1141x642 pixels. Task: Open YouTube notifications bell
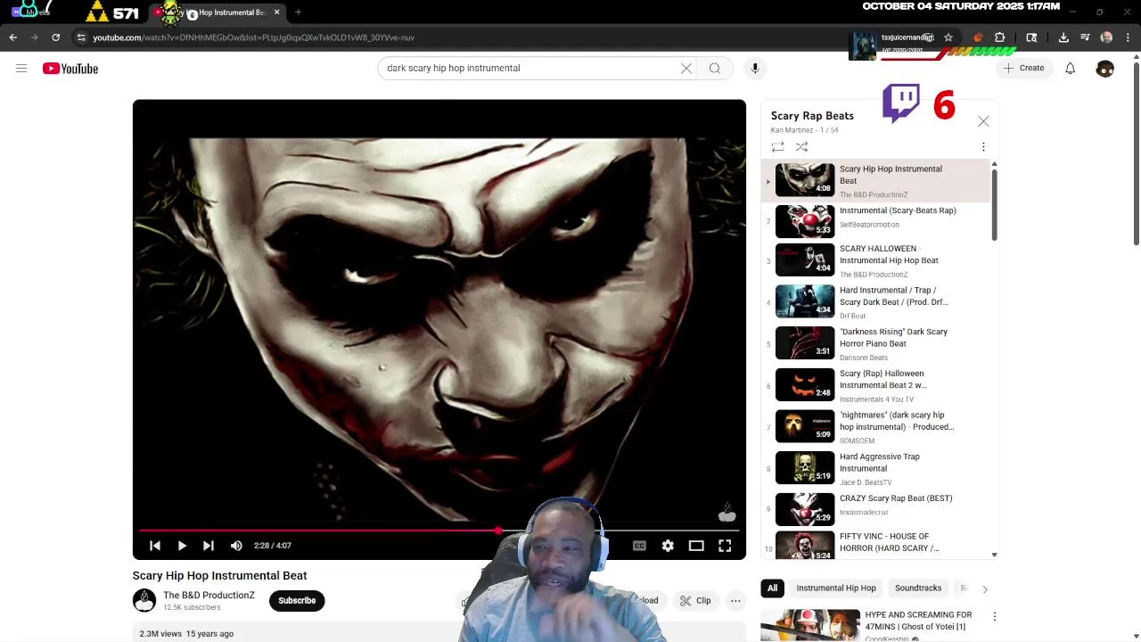pyautogui.click(x=1071, y=69)
